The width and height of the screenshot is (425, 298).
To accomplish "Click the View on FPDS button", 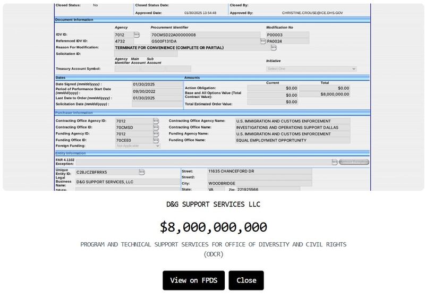I will [193, 280].
